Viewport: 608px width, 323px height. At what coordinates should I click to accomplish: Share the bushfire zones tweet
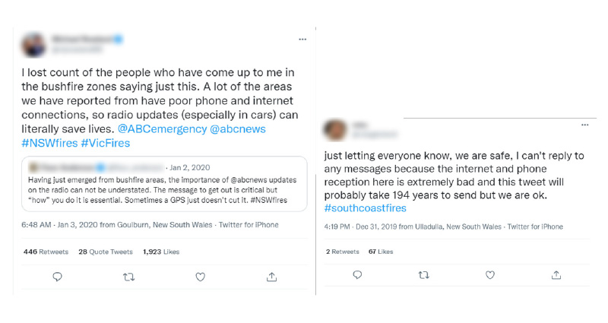[271, 277]
